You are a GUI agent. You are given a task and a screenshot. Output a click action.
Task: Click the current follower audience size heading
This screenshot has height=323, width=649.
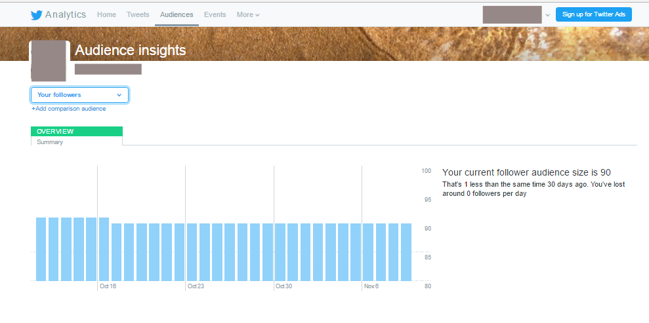point(526,173)
